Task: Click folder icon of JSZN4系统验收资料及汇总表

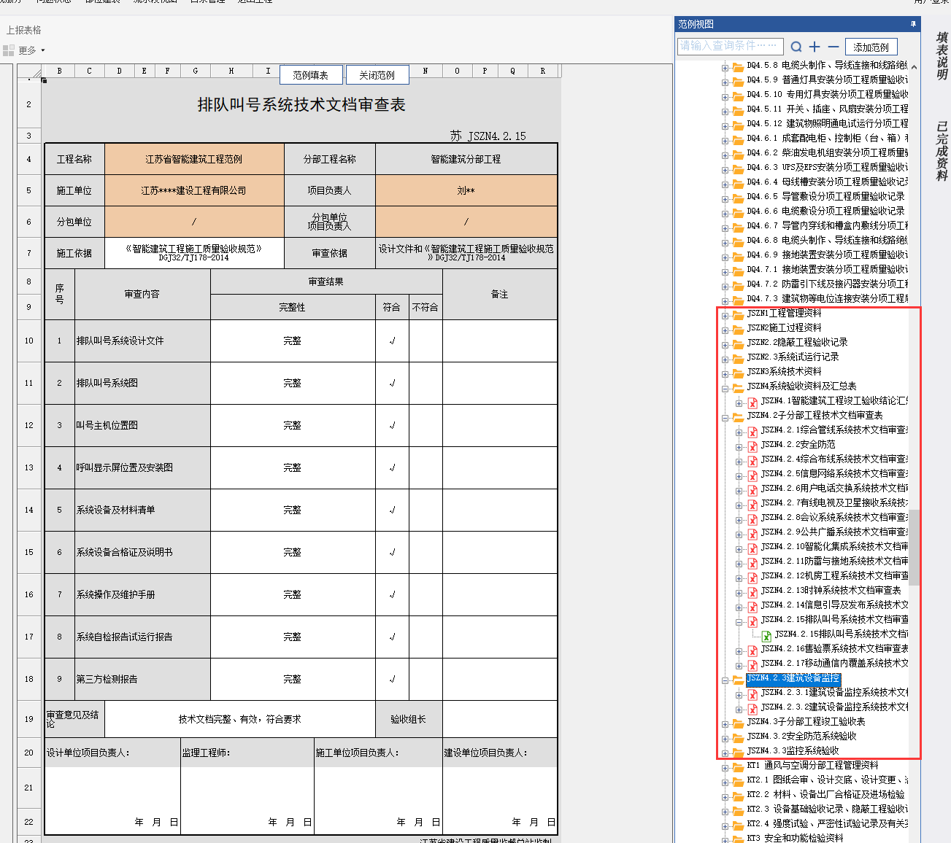Action: tap(738, 387)
